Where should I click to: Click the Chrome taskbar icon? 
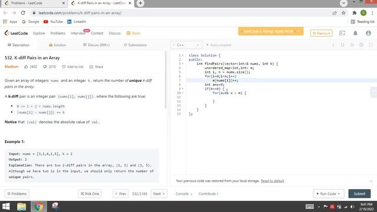[x=39, y=207]
